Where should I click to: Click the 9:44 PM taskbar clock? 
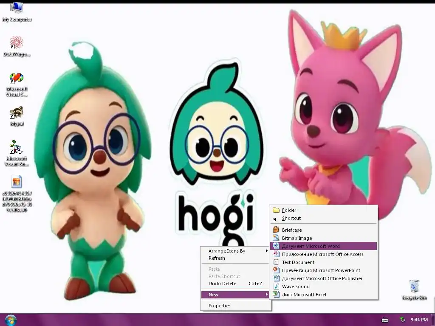click(x=419, y=320)
